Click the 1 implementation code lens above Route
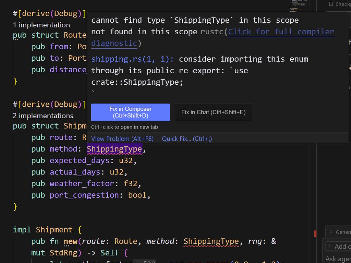The height and width of the screenshot is (263, 351). click(41, 25)
